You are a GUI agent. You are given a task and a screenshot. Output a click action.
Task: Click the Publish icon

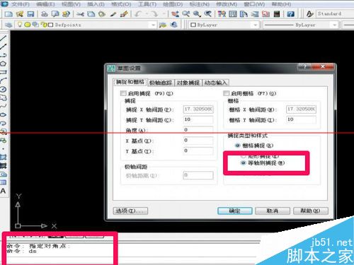(66, 14)
